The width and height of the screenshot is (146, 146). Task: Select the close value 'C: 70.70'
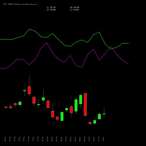(x=51, y=8)
